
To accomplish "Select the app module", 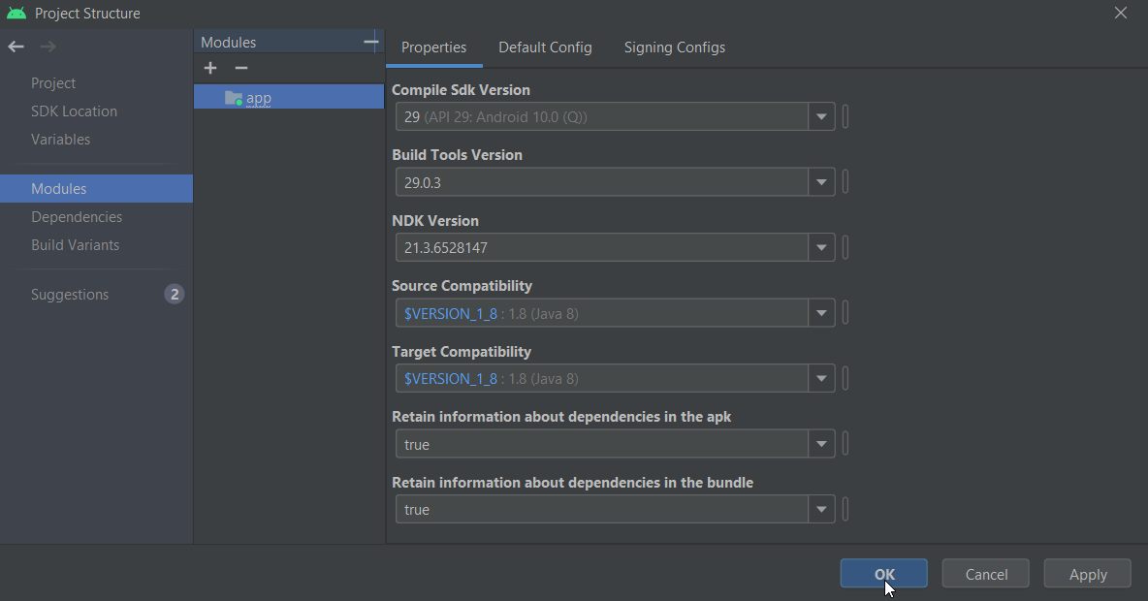I will tap(258, 98).
